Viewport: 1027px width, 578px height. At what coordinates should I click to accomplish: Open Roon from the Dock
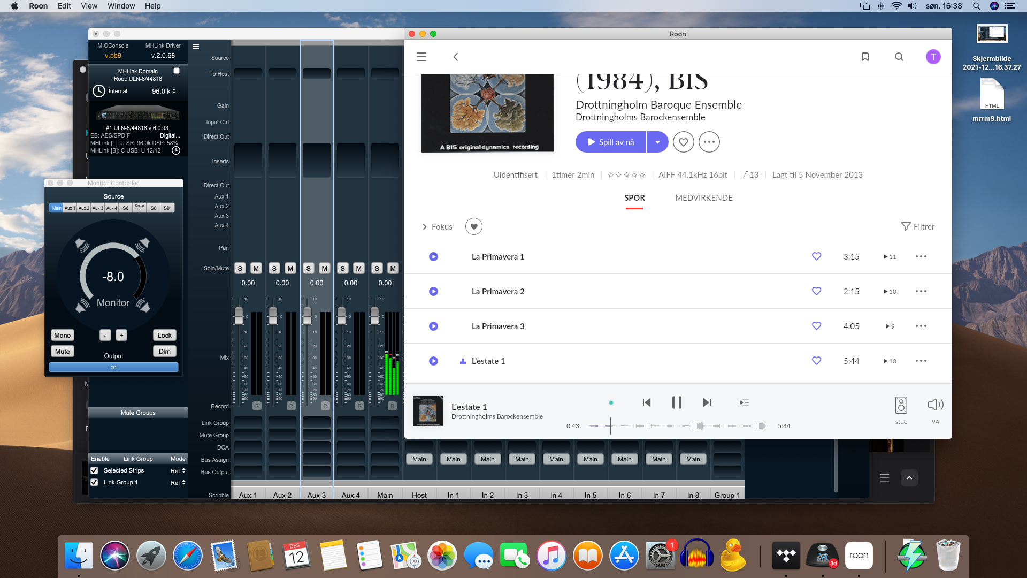859,556
